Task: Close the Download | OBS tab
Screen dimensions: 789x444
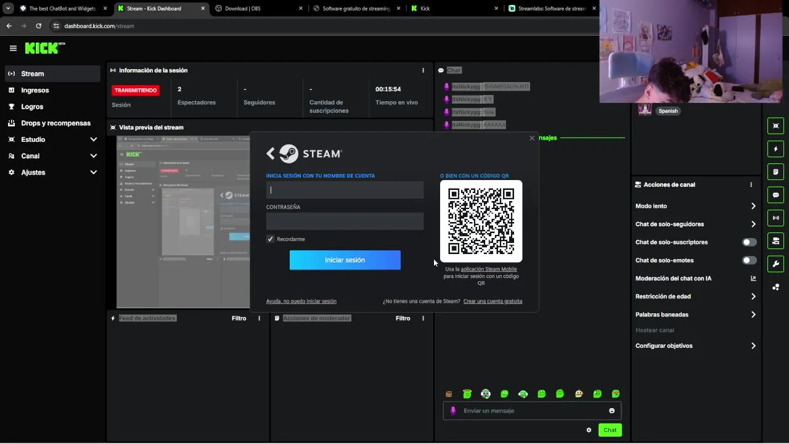Action: (x=301, y=9)
